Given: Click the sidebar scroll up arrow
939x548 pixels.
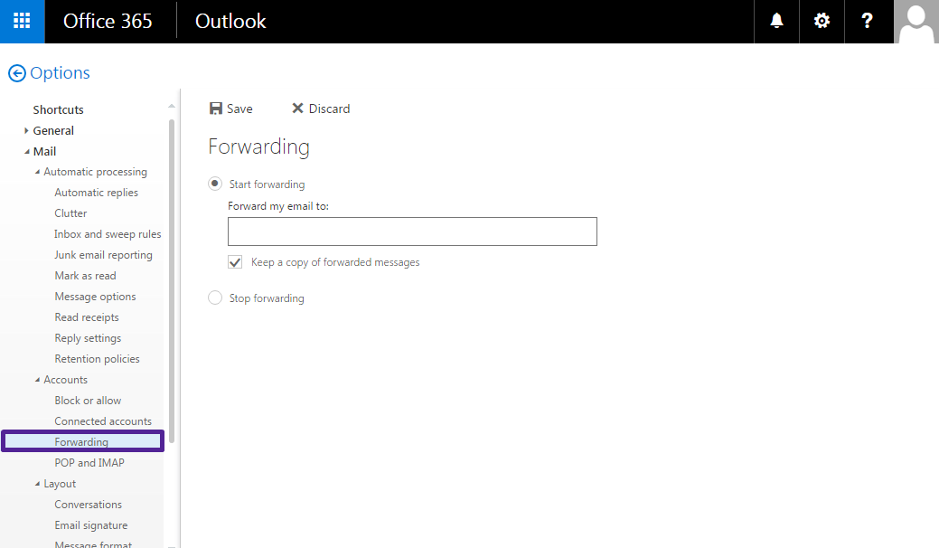Looking at the screenshot, I should pos(172,106).
